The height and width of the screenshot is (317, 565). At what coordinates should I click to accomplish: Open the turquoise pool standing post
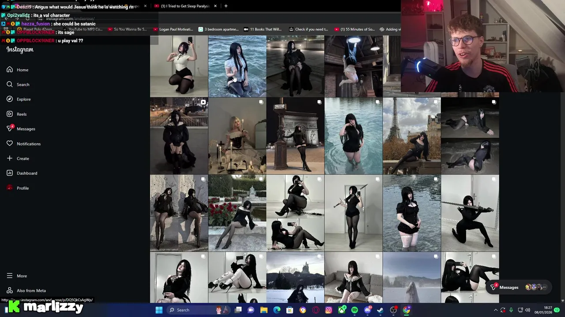[x=353, y=136]
